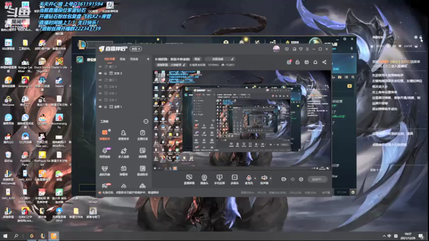Open 虚拟形象 tool in the toolbox

105,170
